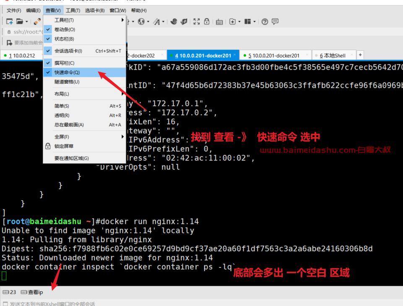This screenshot has width=403, height=306.
Task: Open the 编辑(E) menu
Action: [33, 10]
